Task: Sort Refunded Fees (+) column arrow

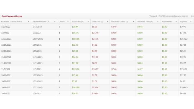Action: point(158,22)
